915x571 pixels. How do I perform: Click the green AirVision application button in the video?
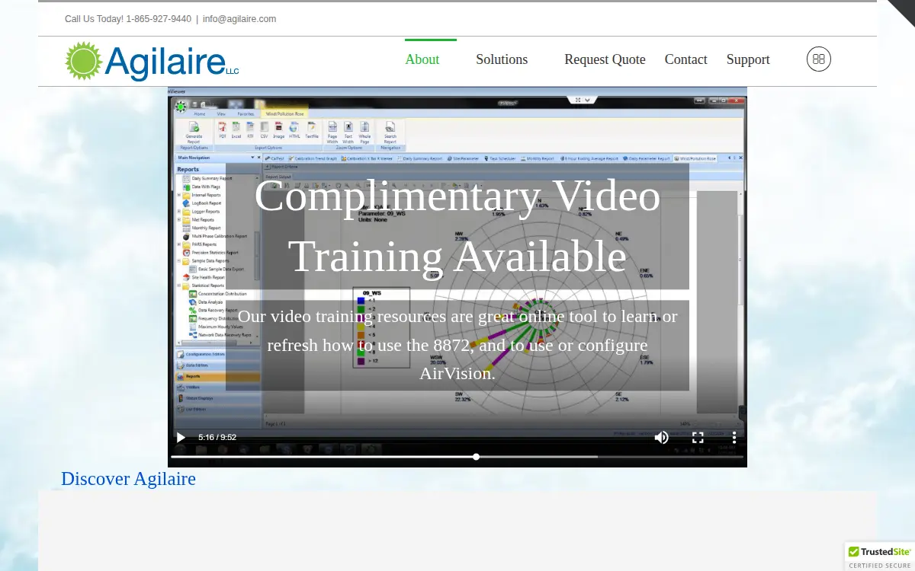[x=181, y=107]
